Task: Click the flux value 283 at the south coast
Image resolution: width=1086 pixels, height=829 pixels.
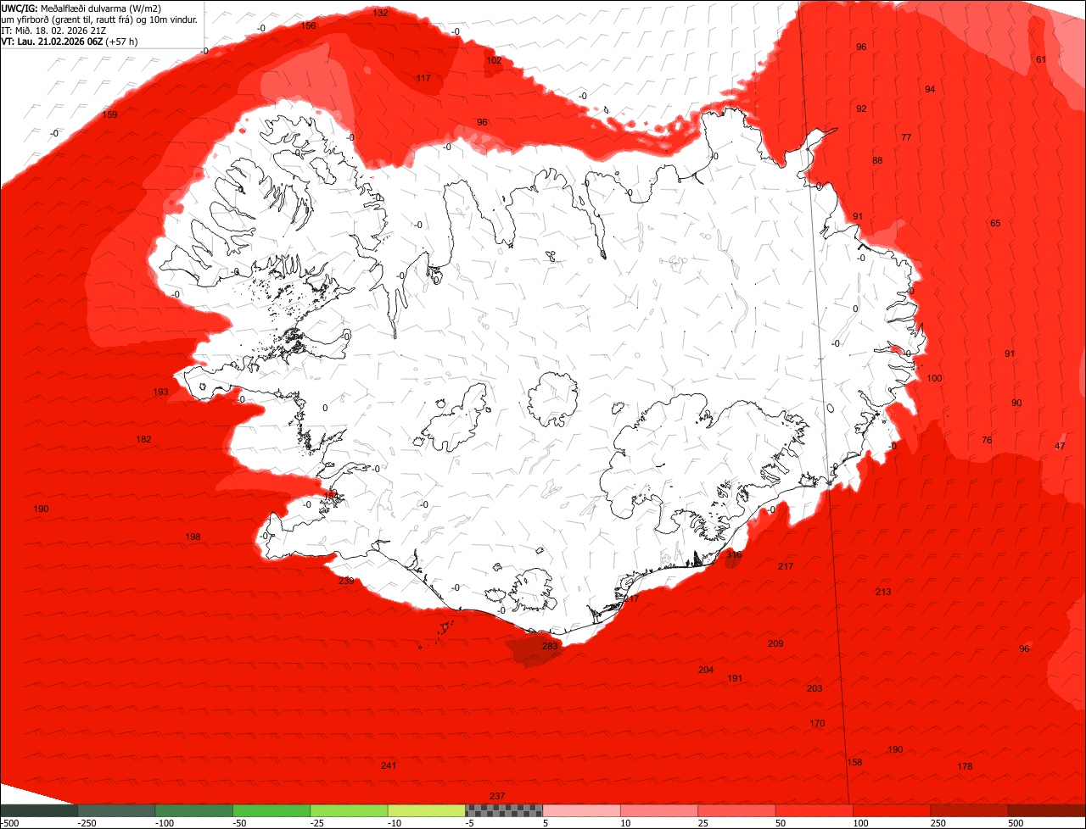Action: pos(550,646)
